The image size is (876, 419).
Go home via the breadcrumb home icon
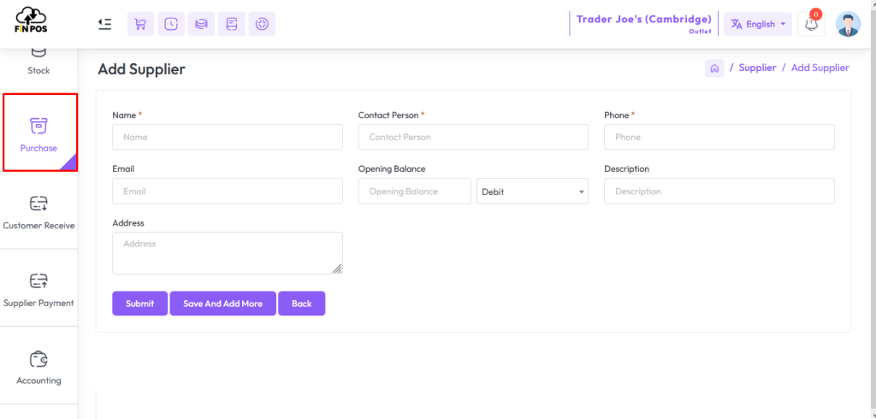point(714,68)
